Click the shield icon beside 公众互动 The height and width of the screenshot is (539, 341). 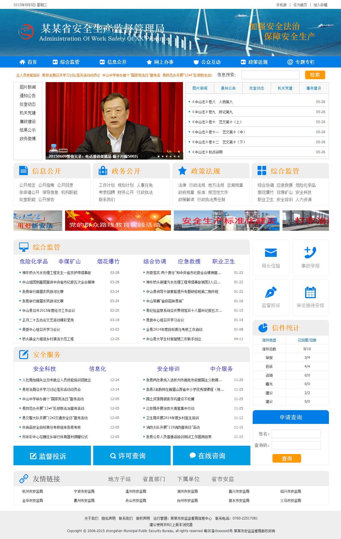[196, 62]
